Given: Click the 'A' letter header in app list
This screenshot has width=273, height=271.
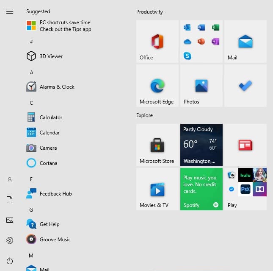Looking at the screenshot, I should click(31, 72).
